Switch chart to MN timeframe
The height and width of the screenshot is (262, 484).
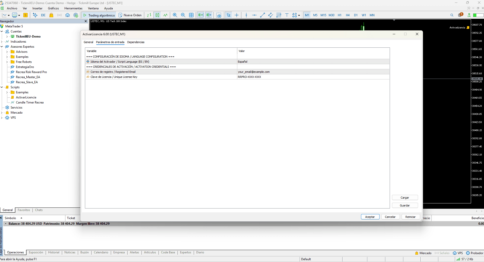coord(372,15)
